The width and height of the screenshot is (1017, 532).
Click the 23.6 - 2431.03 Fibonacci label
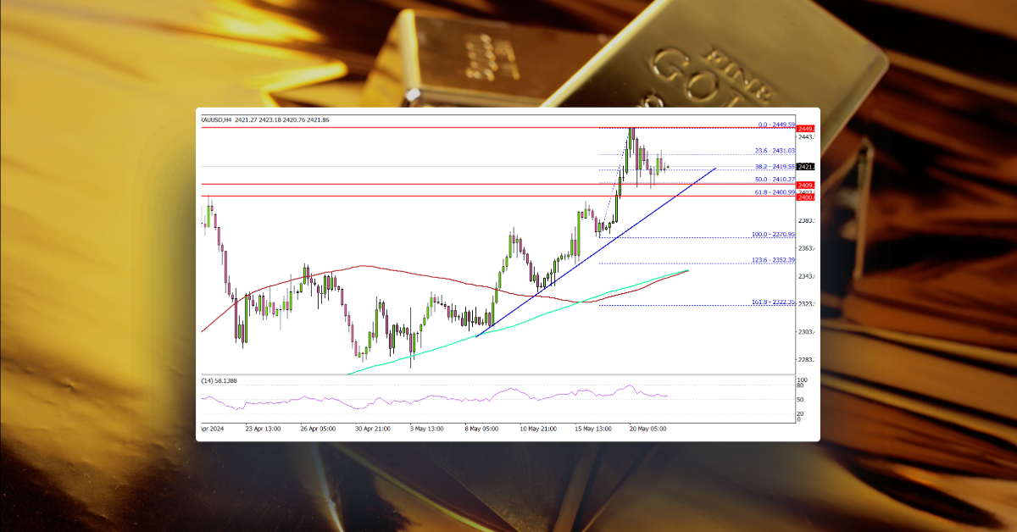tap(774, 150)
